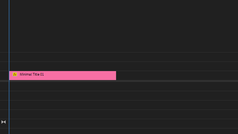Screen dimensions: 238x134
Task: Click the right end edge of the pink clip
Action: click(x=116, y=76)
